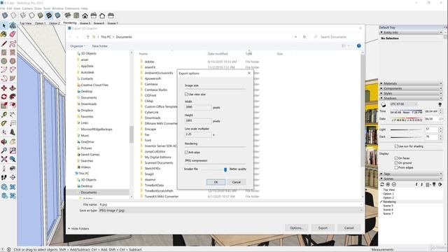Click Cancel in Export options dialog
The height and width of the screenshot is (252, 448).
coord(237,182)
